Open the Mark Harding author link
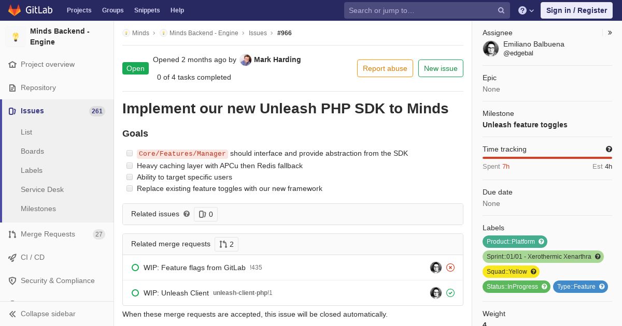 tap(277, 60)
